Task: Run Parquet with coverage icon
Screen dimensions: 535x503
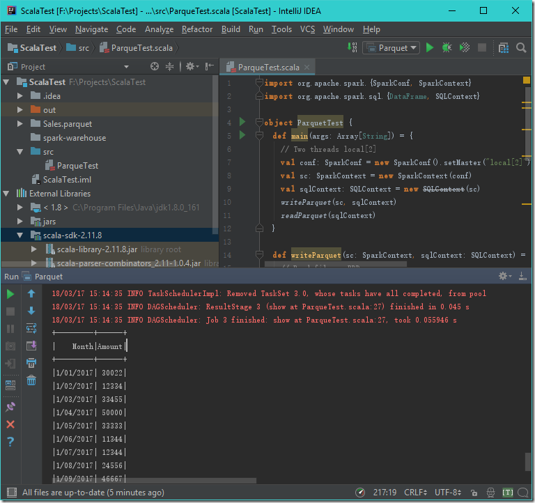Action: [x=465, y=48]
